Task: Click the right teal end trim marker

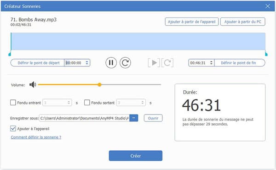Action: point(266,54)
